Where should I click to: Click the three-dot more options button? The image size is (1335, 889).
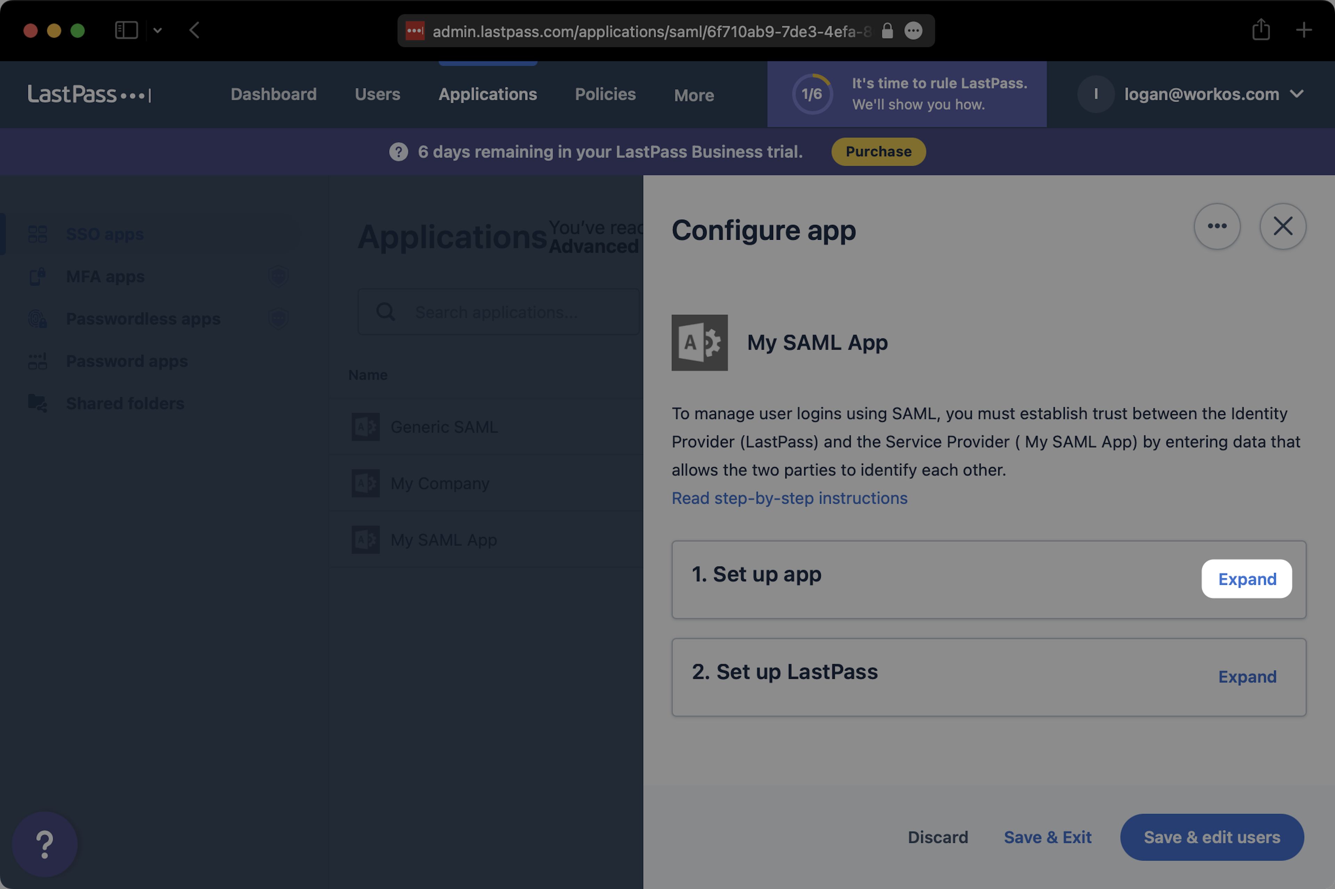[1216, 226]
